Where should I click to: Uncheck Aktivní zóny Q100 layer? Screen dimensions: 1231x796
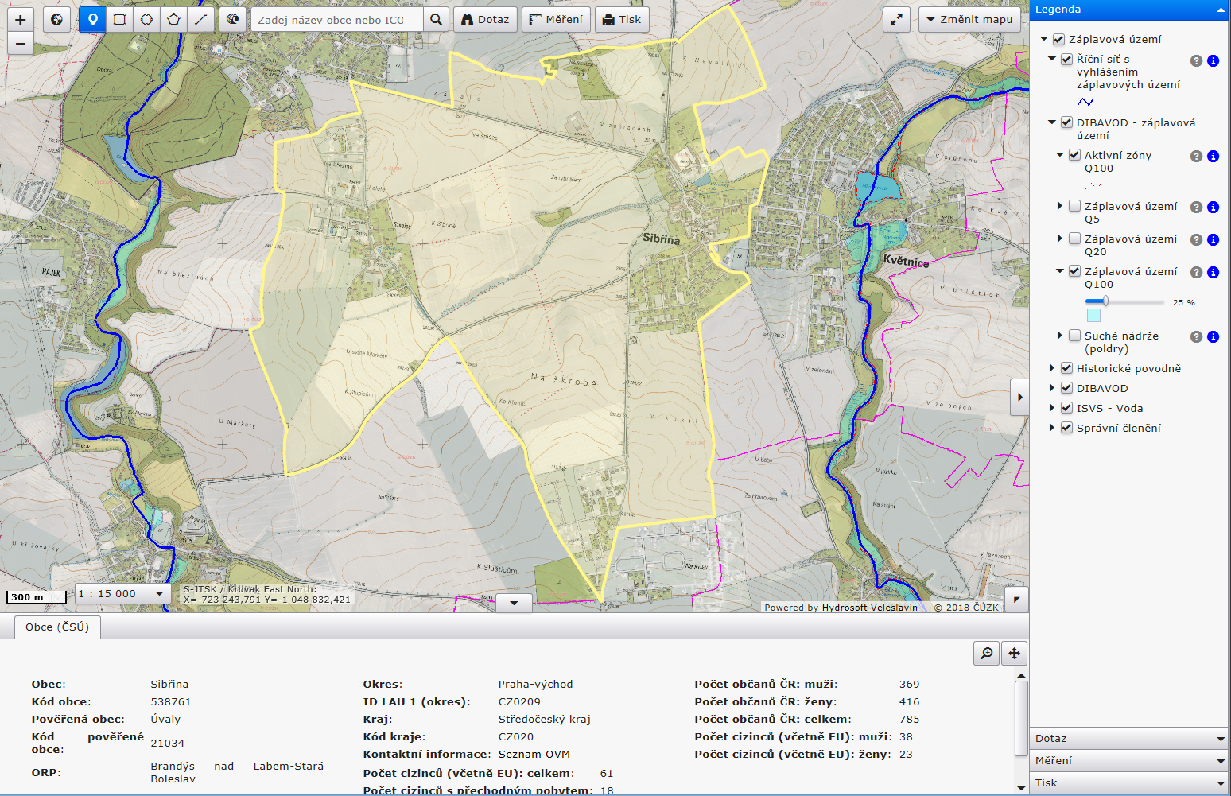point(1074,155)
